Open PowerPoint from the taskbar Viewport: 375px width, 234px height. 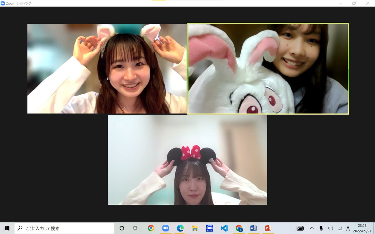(268, 228)
